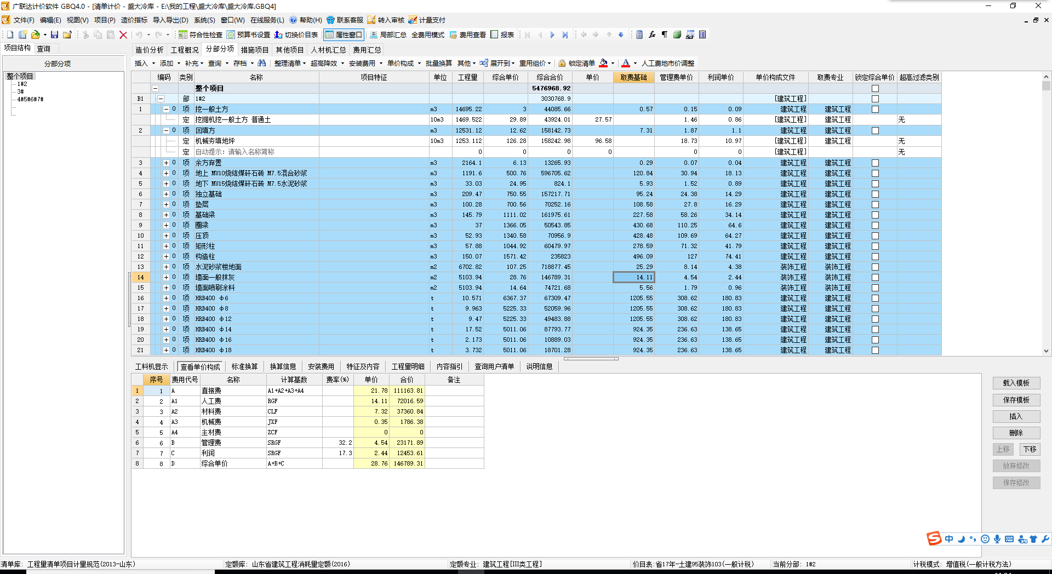
Task: Toggle 锁定综合单价 checkbox for 圈梁 row
Action: [x=875, y=225]
